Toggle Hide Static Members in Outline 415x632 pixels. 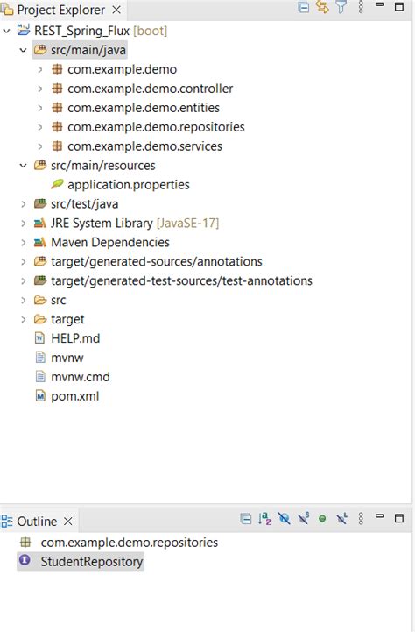pyautogui.click(x=303, y=518)
